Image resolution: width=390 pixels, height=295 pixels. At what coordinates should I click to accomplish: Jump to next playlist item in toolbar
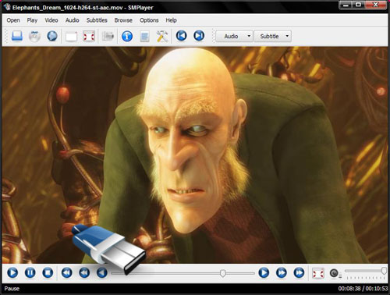click(199, 36)
